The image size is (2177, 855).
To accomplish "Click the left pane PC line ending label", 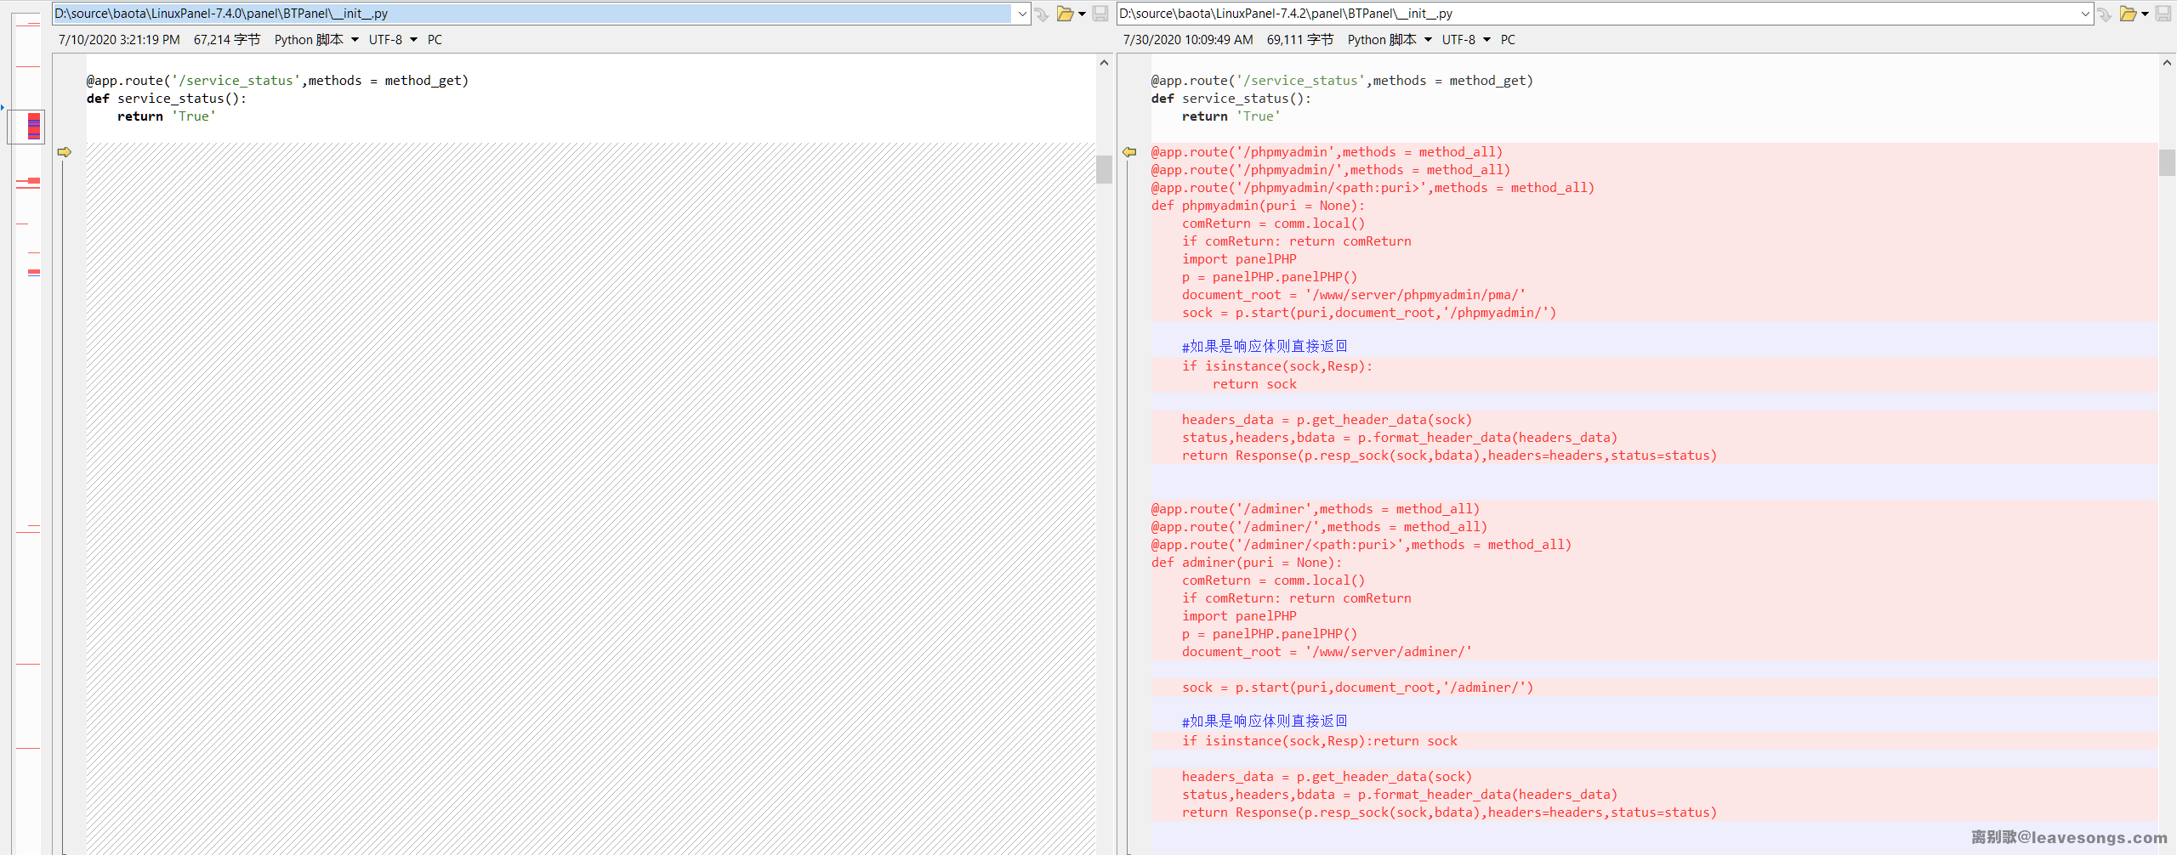I will click(435, 40).
